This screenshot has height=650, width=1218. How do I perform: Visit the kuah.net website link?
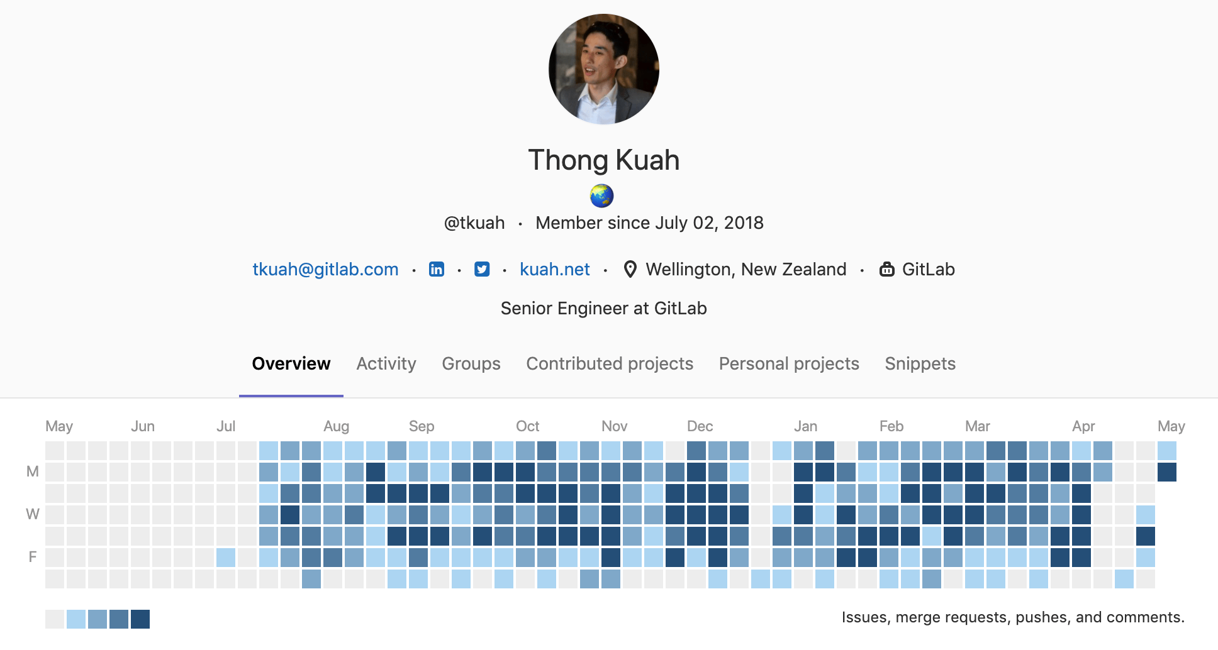coord(555,270)
